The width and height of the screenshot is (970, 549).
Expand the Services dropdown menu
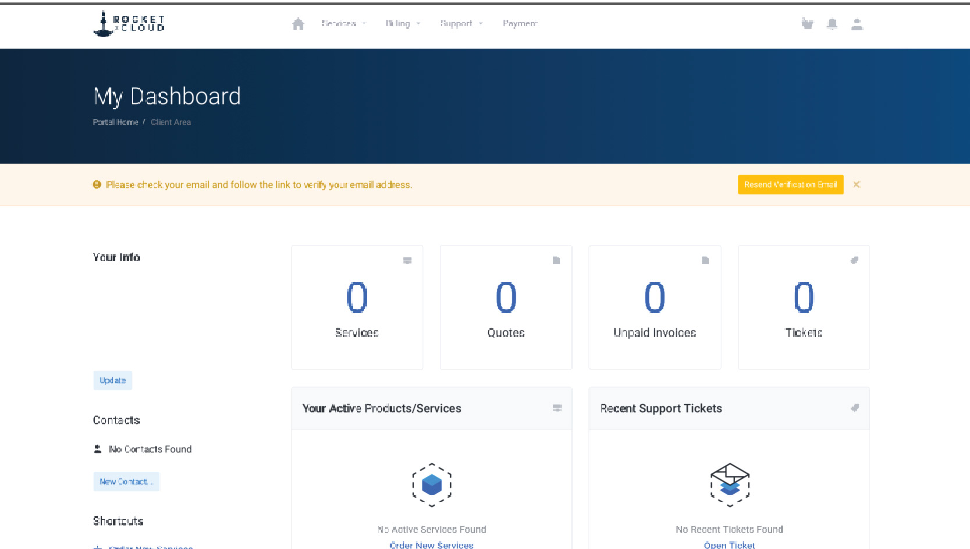[343, 23]
